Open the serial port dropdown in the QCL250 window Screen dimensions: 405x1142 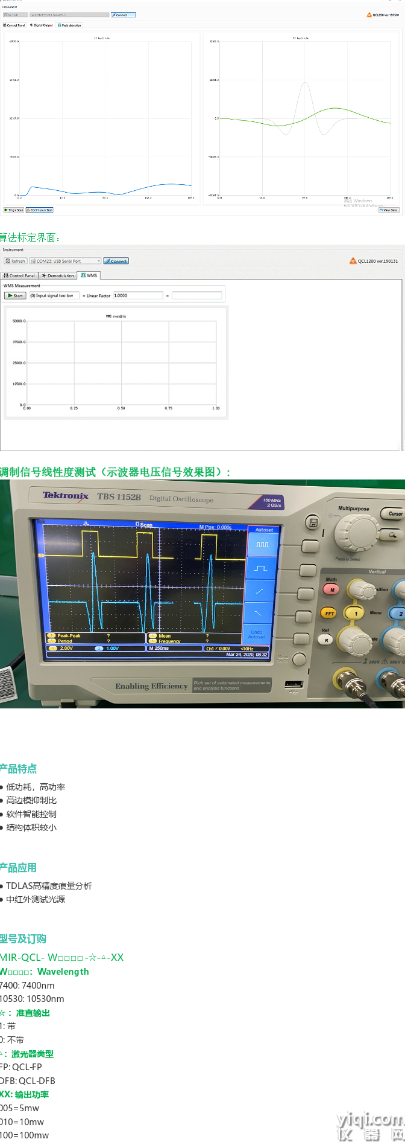pyautogui.click(x=69, y=14)
